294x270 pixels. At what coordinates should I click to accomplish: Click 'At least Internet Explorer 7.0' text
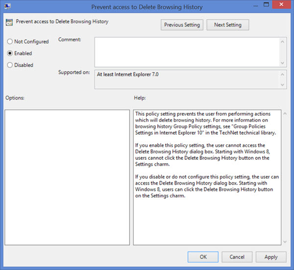click(x=128, y=74)
